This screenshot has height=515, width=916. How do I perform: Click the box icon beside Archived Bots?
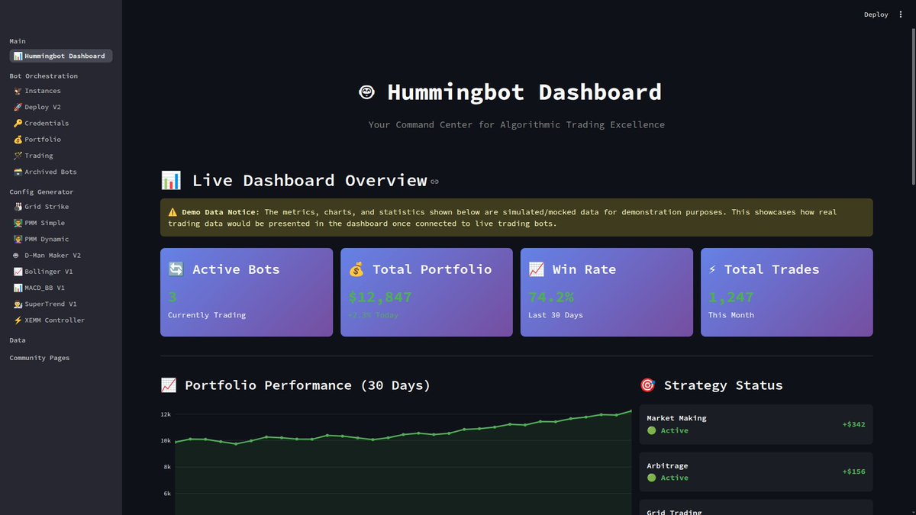pos(18,172)
